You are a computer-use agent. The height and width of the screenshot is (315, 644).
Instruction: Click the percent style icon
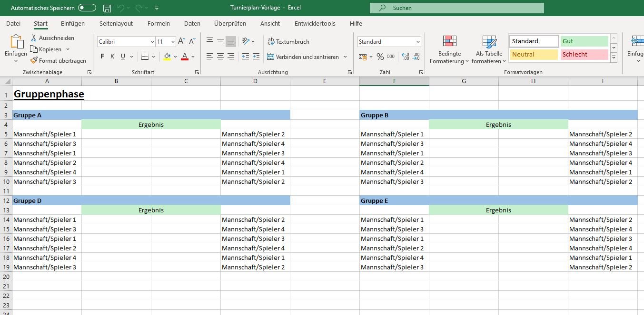(380, 57)
